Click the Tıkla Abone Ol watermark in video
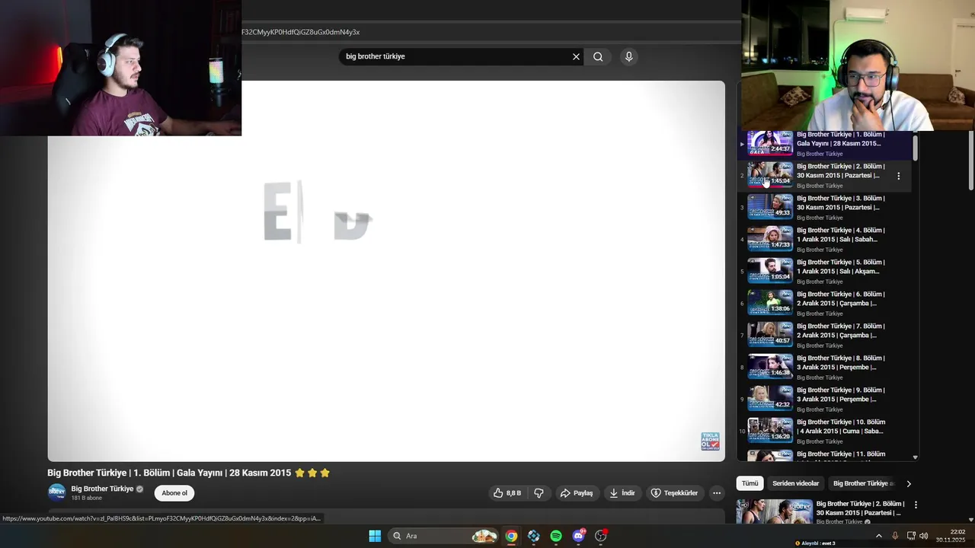The image size is (975, 548). 710,441
